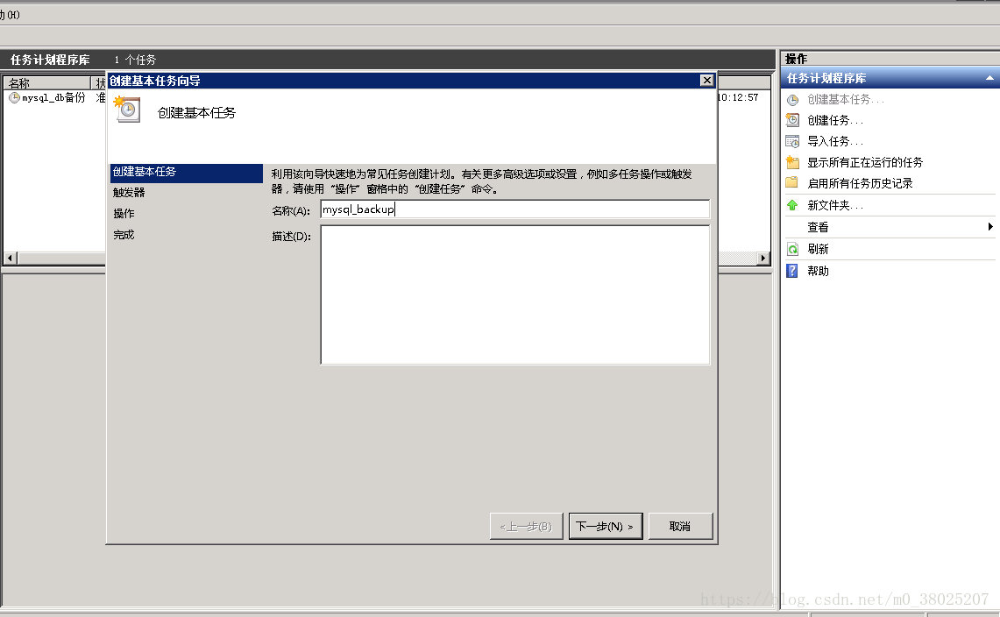Click the task list left scroll arrow

coord(11,258)
